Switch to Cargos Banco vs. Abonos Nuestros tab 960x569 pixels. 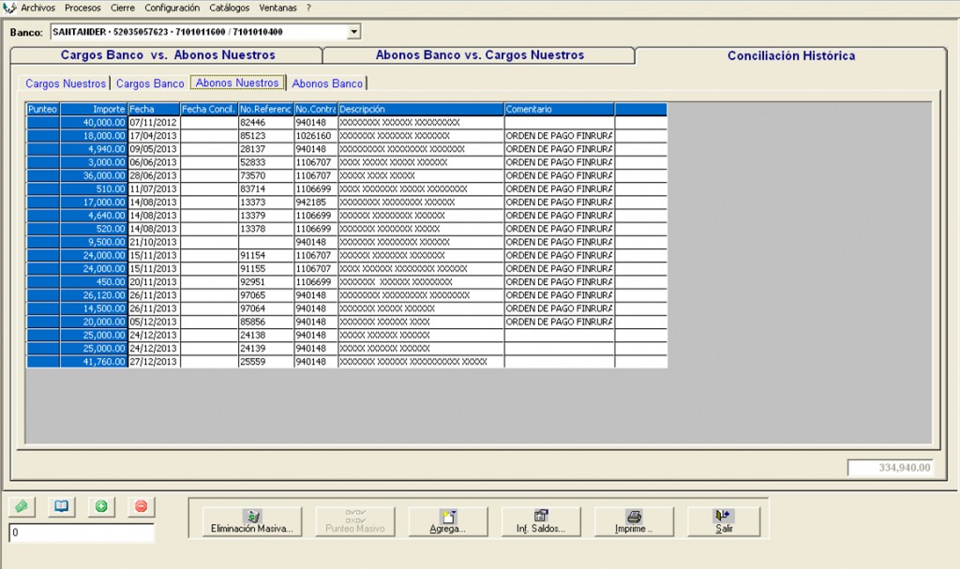tap(168, 55)
